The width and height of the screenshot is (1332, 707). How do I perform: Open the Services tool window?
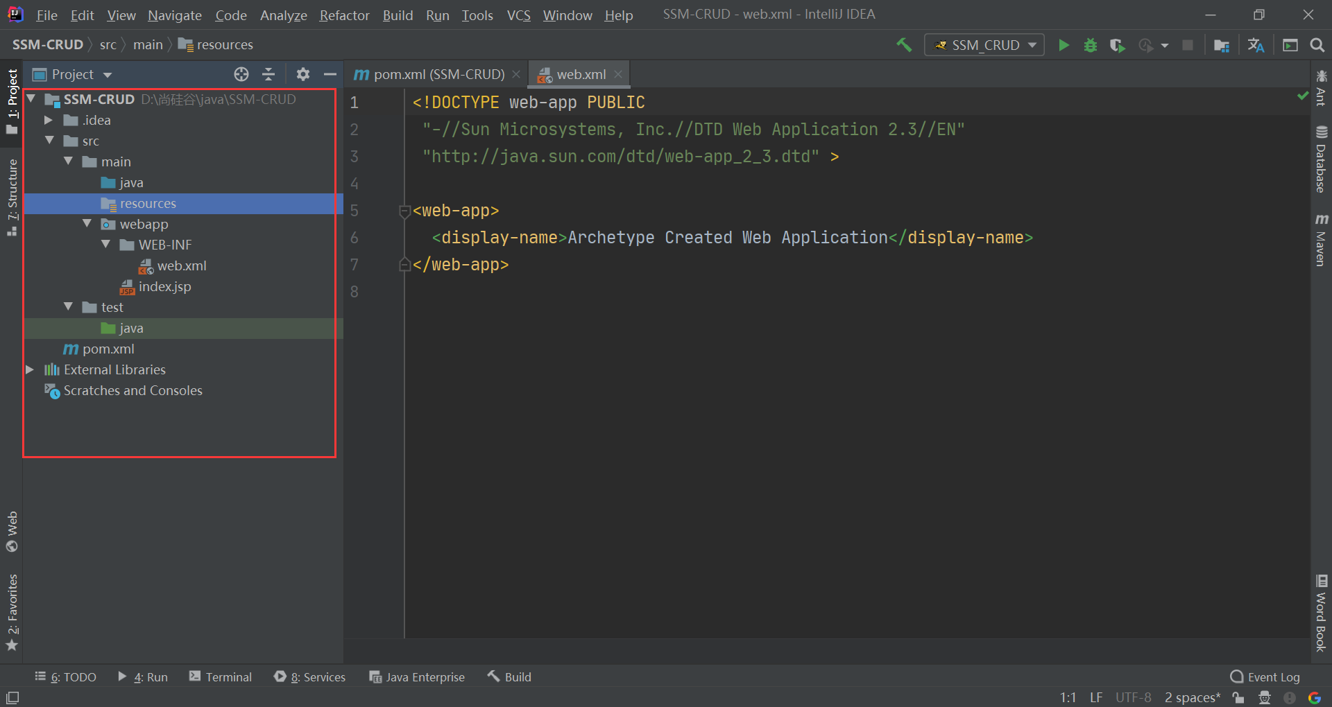point(309,677)
